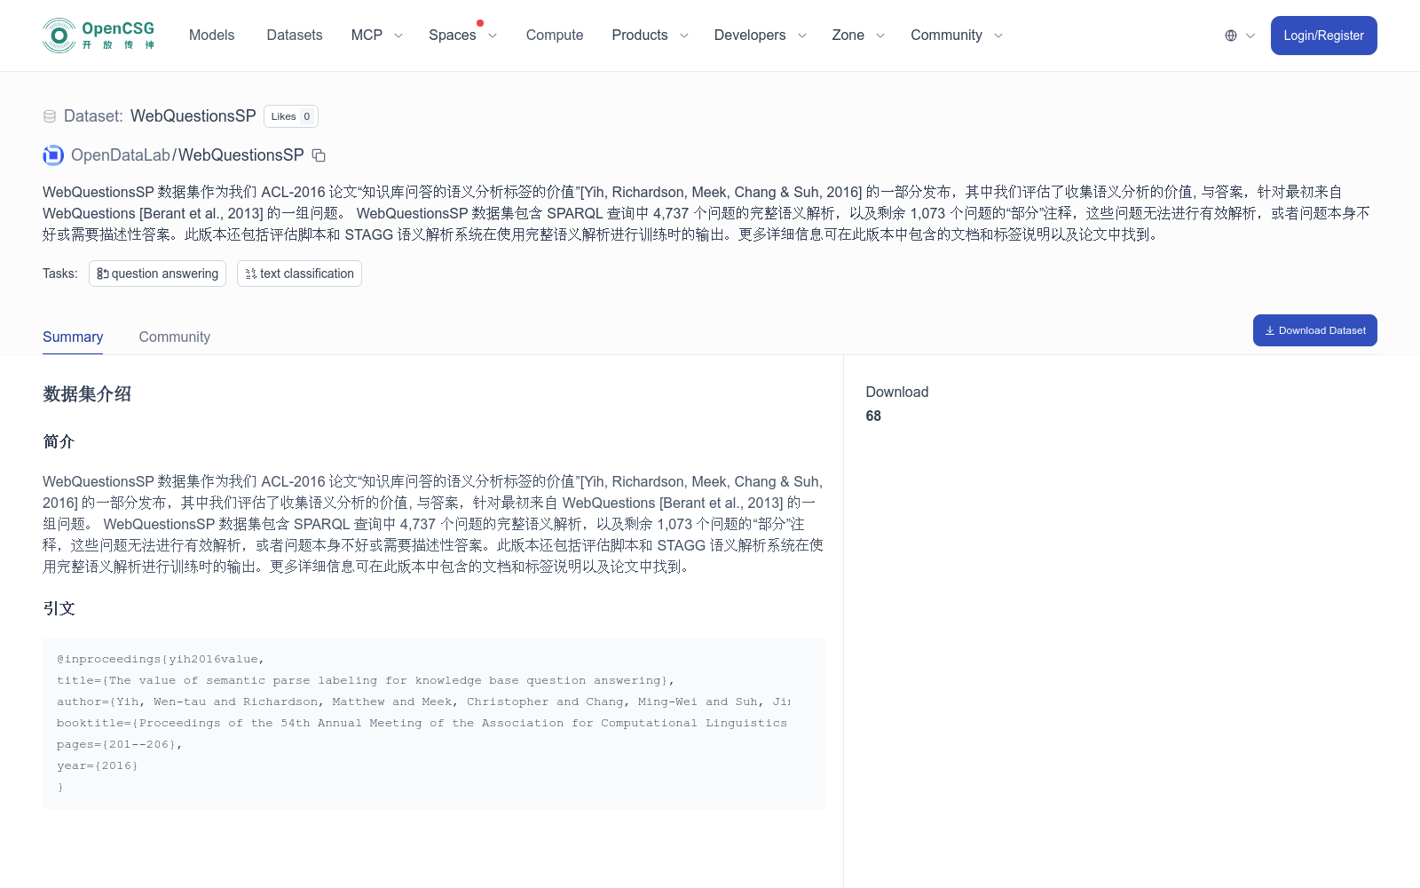The height and width of the screenshot is (888, 1420).
Task: Click the Tasks: label
Action: (60, 274)
